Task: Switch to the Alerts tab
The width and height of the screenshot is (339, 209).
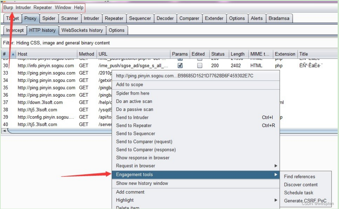Action: (x=257, y=18)
